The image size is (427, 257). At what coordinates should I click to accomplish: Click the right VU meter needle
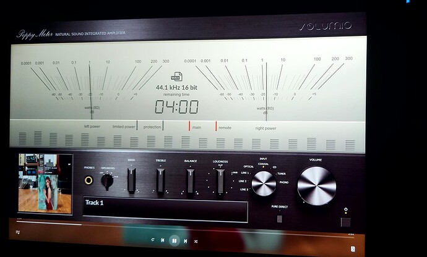[266, 91]
